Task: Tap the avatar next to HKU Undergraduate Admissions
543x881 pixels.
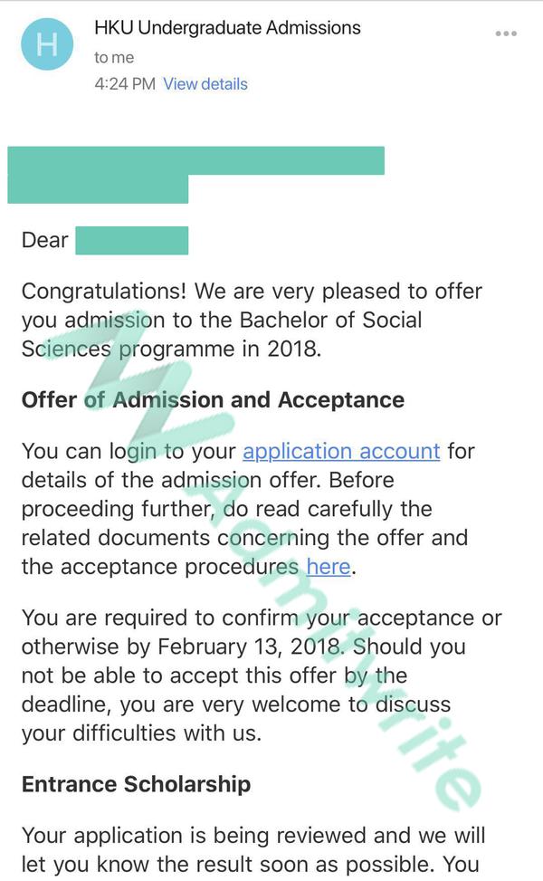Action: click(46, 41)
